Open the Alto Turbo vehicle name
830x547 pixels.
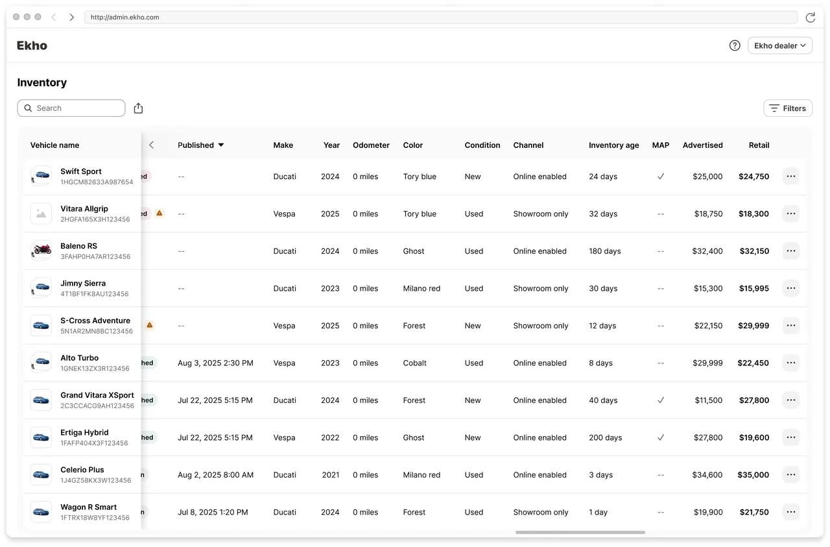[80, 358]
